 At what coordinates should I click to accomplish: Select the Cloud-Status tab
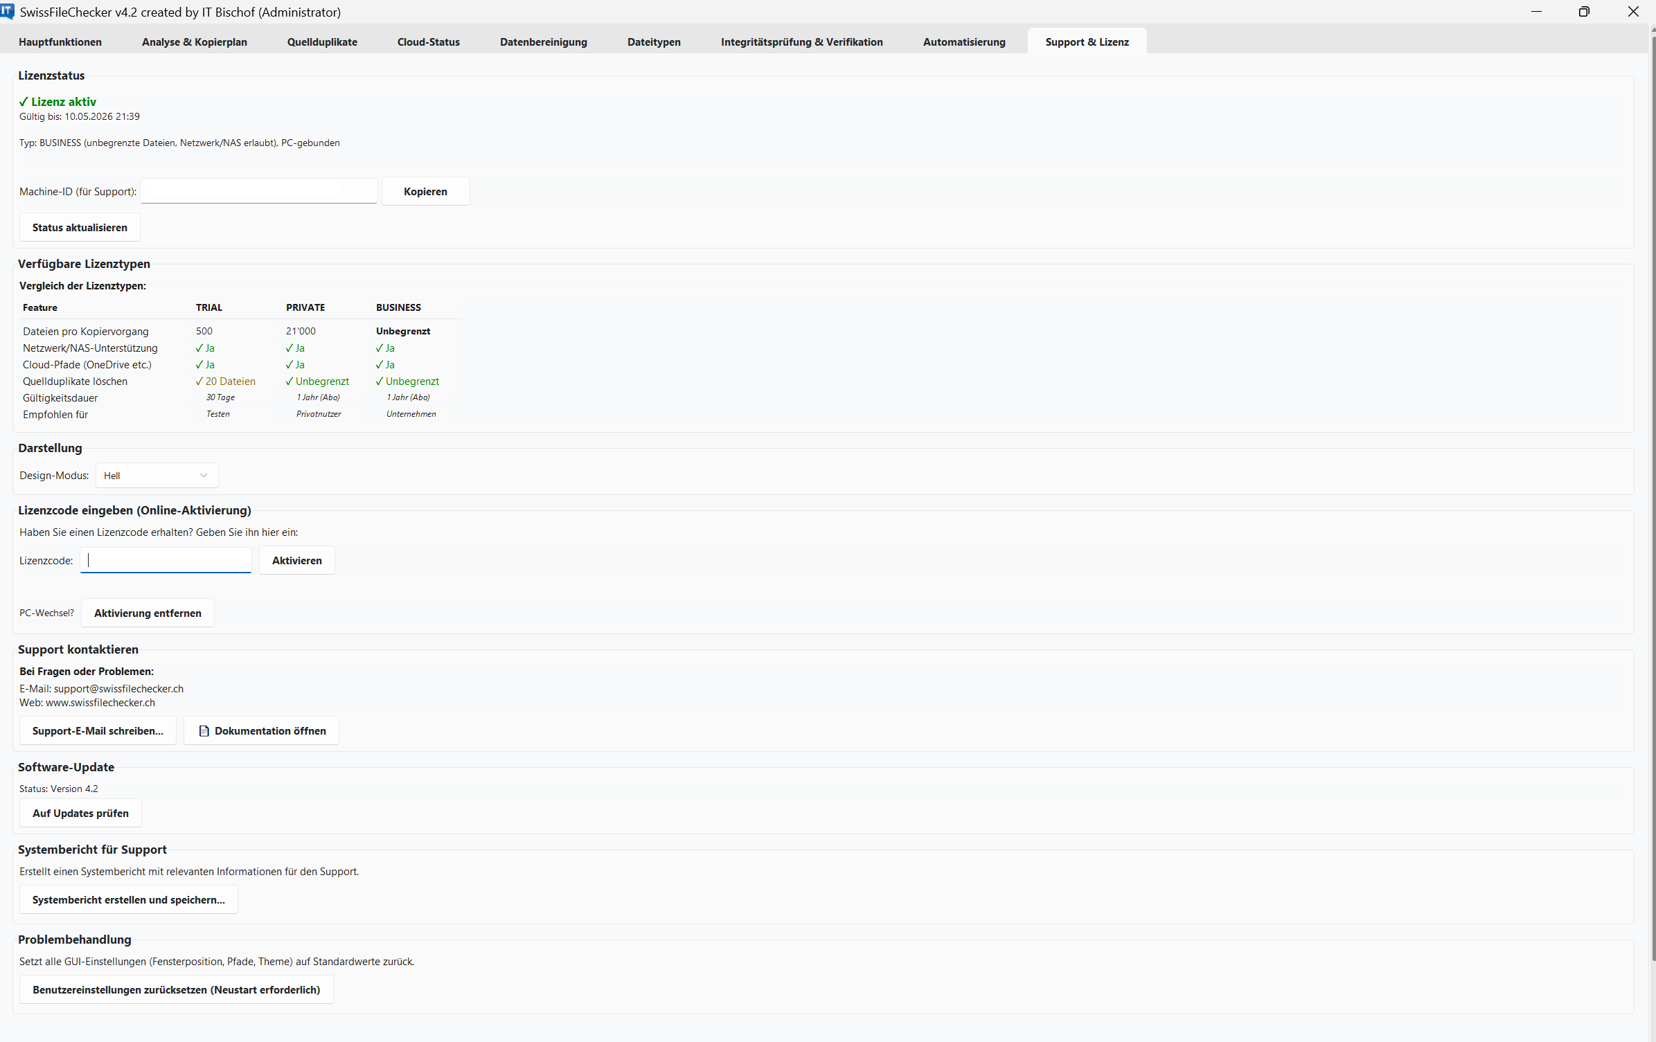point(428,42)
